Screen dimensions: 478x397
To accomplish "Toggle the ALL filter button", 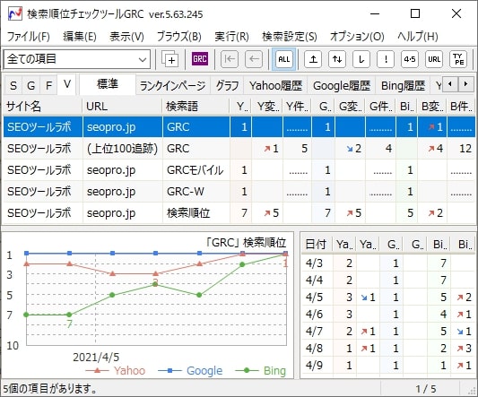I will point(283,59).
